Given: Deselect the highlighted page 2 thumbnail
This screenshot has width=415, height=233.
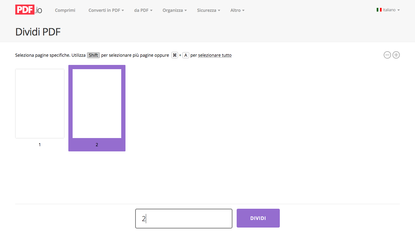Looking at the screenshot, I should [97, 108].
